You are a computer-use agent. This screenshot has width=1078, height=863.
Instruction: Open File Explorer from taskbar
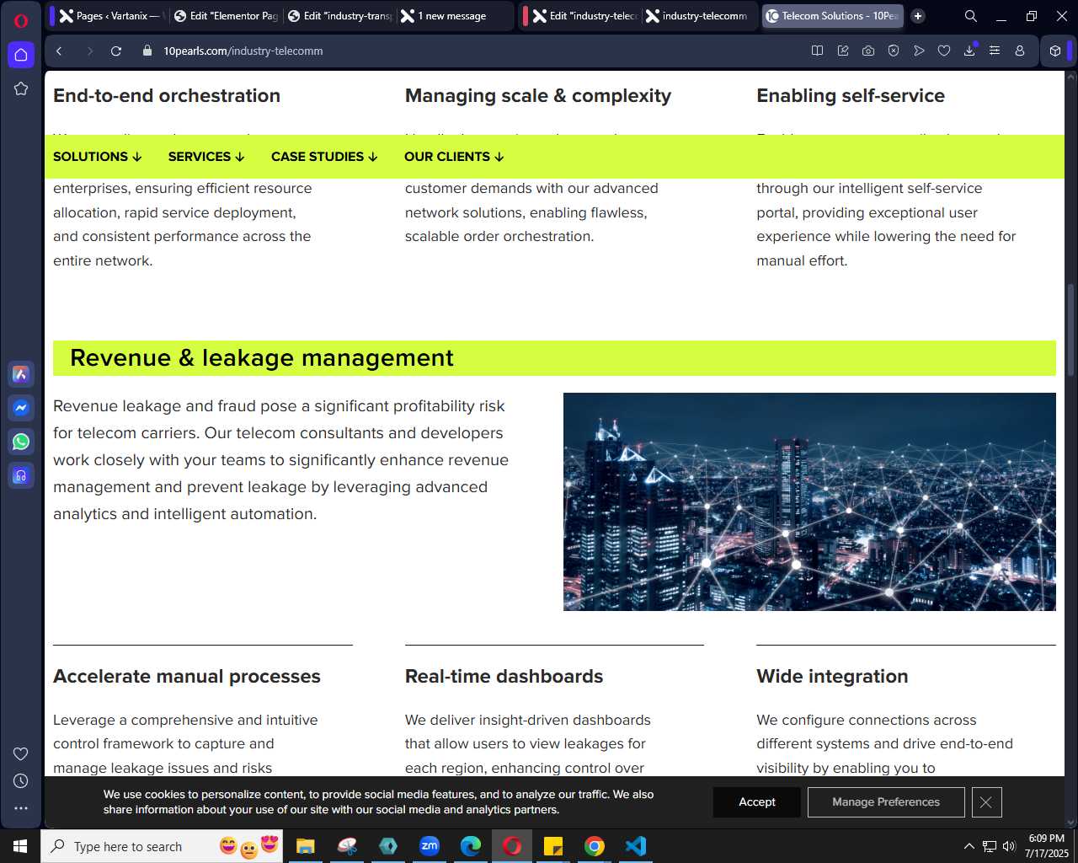[x=306, y=846]
